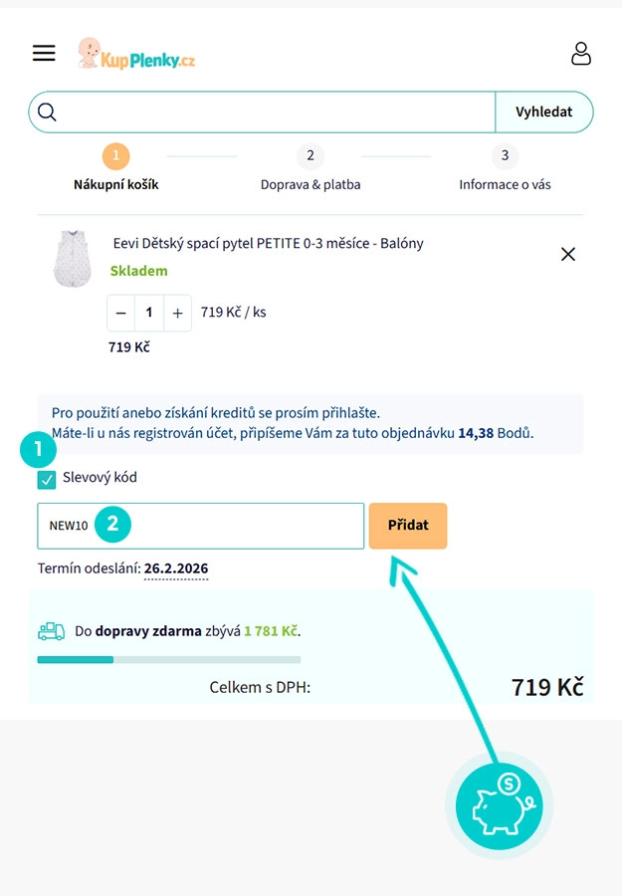The image size is (622, 896).
Task: Decrease quantity with the minus control
Action: (x=120, y=312)
